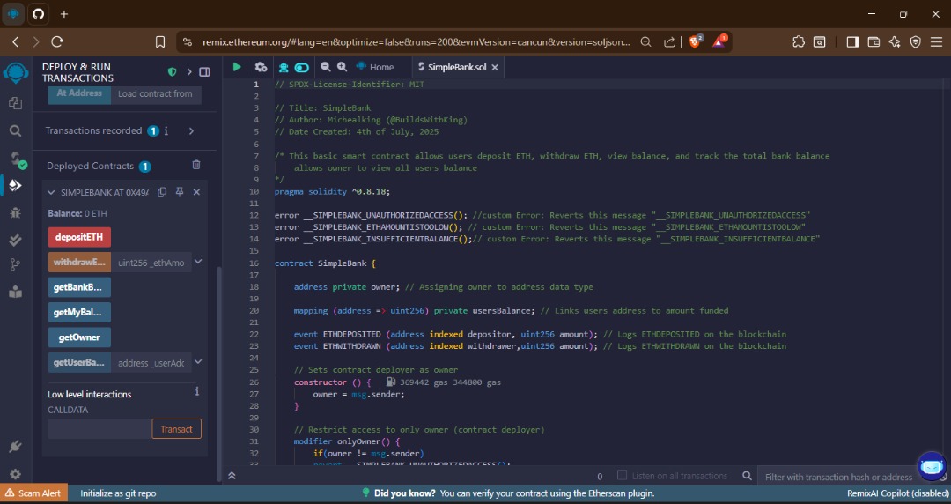Click the withdrawETH button
Viewport: 951px width, 504px height.
pyautogui.click(x=79, y=263)
